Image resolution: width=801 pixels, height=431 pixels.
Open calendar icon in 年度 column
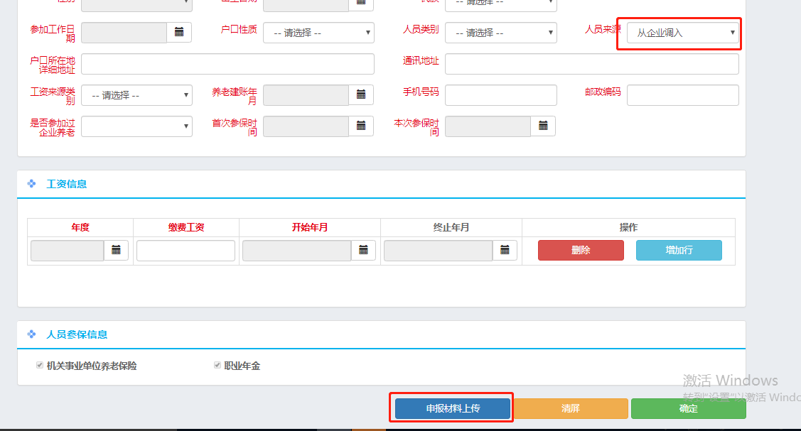coord(117,251)
